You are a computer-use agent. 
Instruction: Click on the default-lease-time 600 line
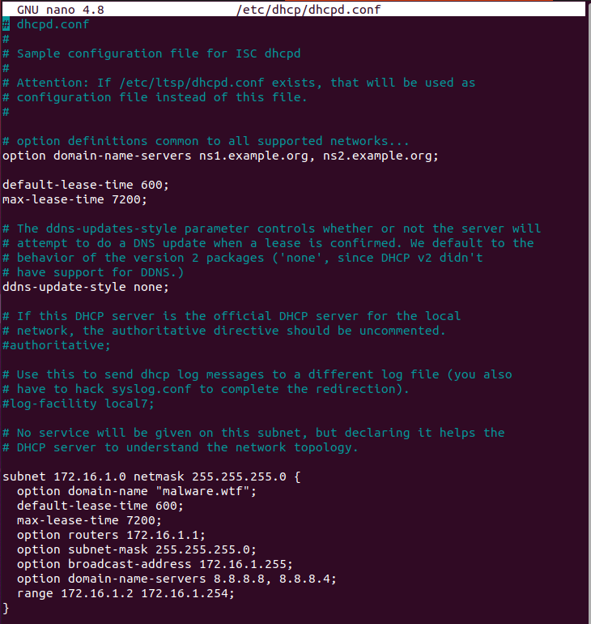[x=86, y=185]
